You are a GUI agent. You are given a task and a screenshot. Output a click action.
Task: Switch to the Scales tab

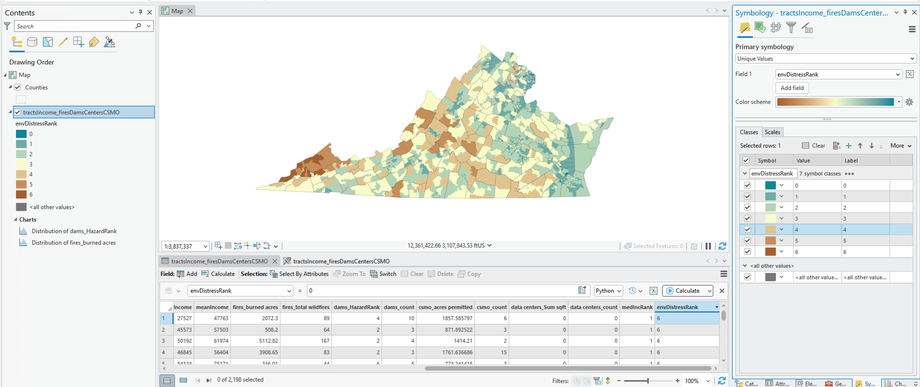772,132
